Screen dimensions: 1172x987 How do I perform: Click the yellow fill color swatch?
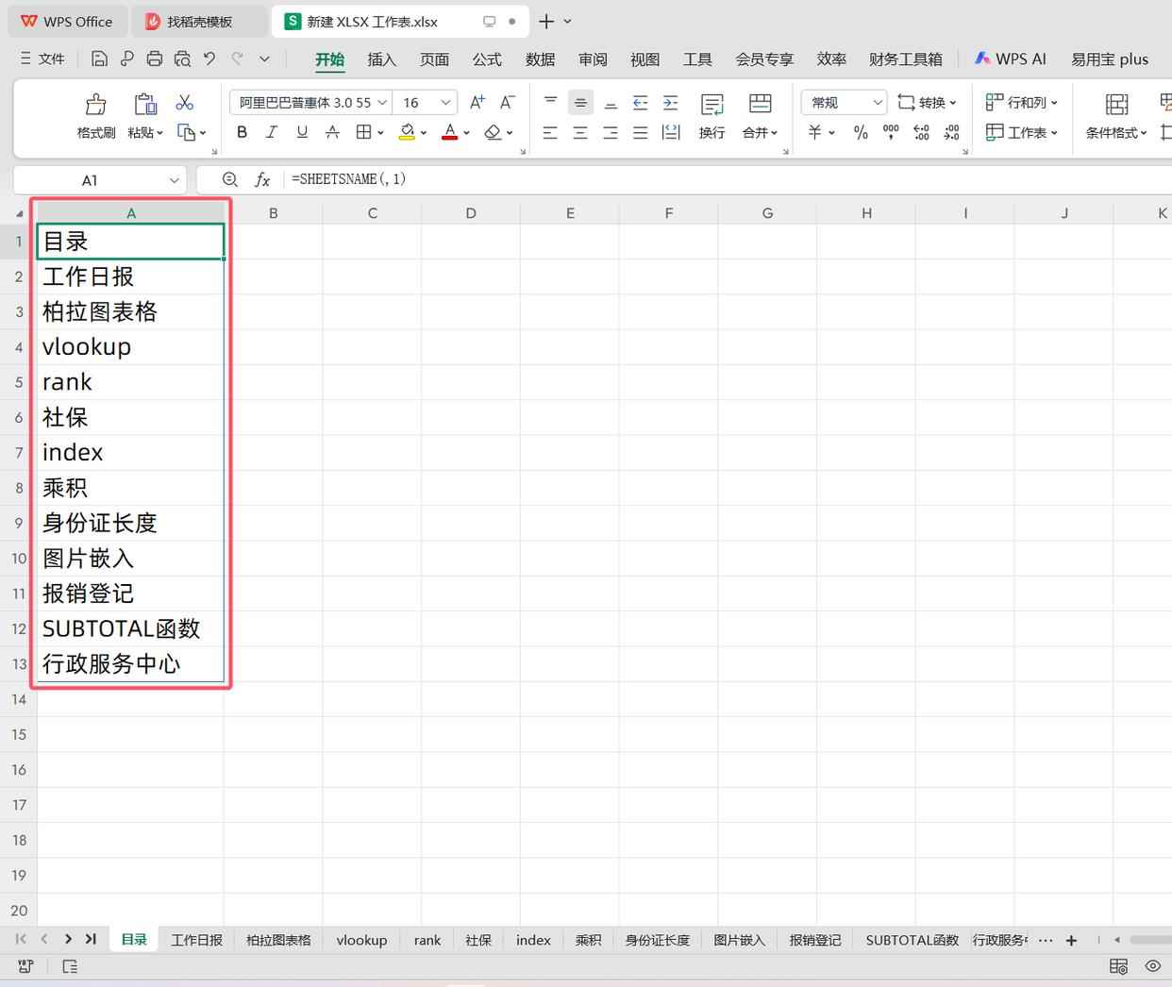[x=407, y=132]
